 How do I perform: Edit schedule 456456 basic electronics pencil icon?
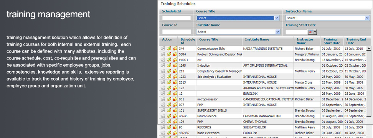169,133
